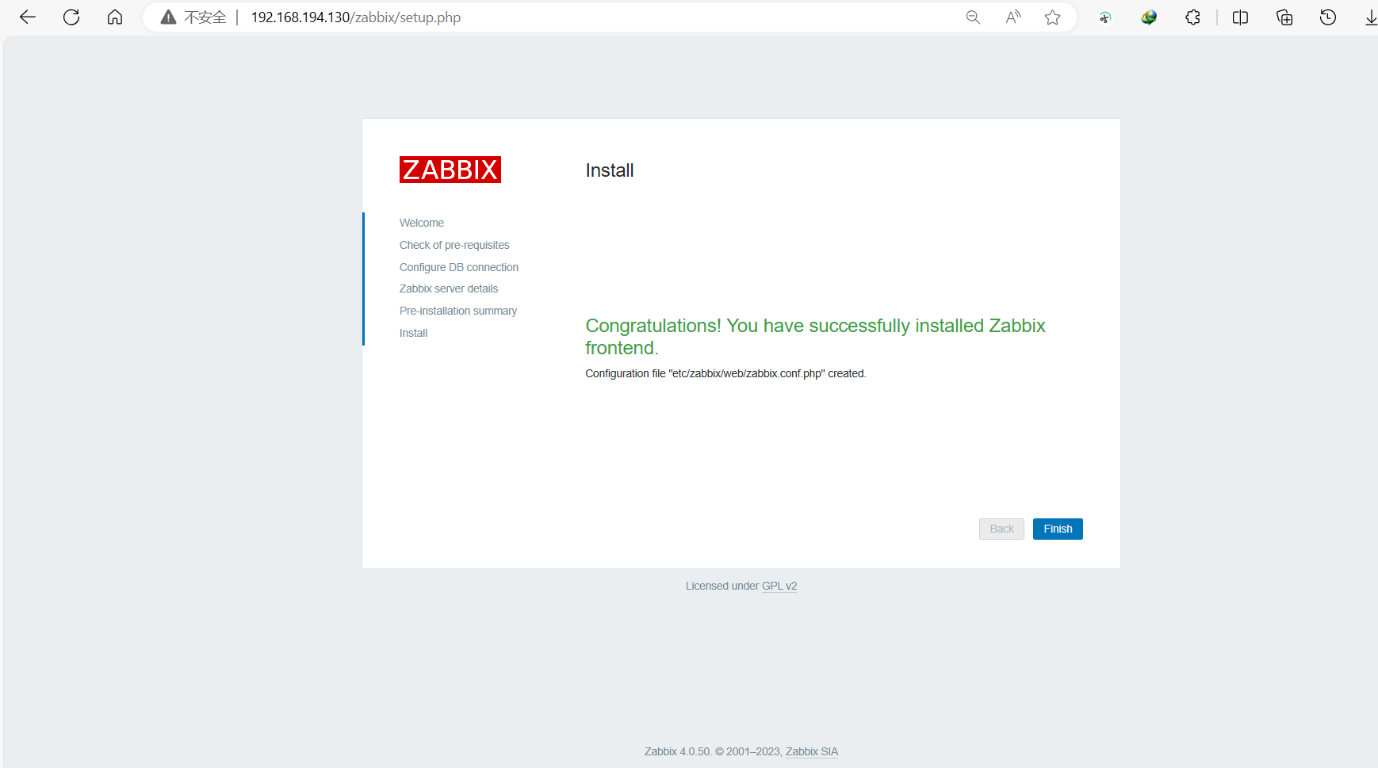Image resolution: width=1378 pixels, height=768 pixels.
Task: Select the Install step in sidebar
Action: (x=413, y=333)
